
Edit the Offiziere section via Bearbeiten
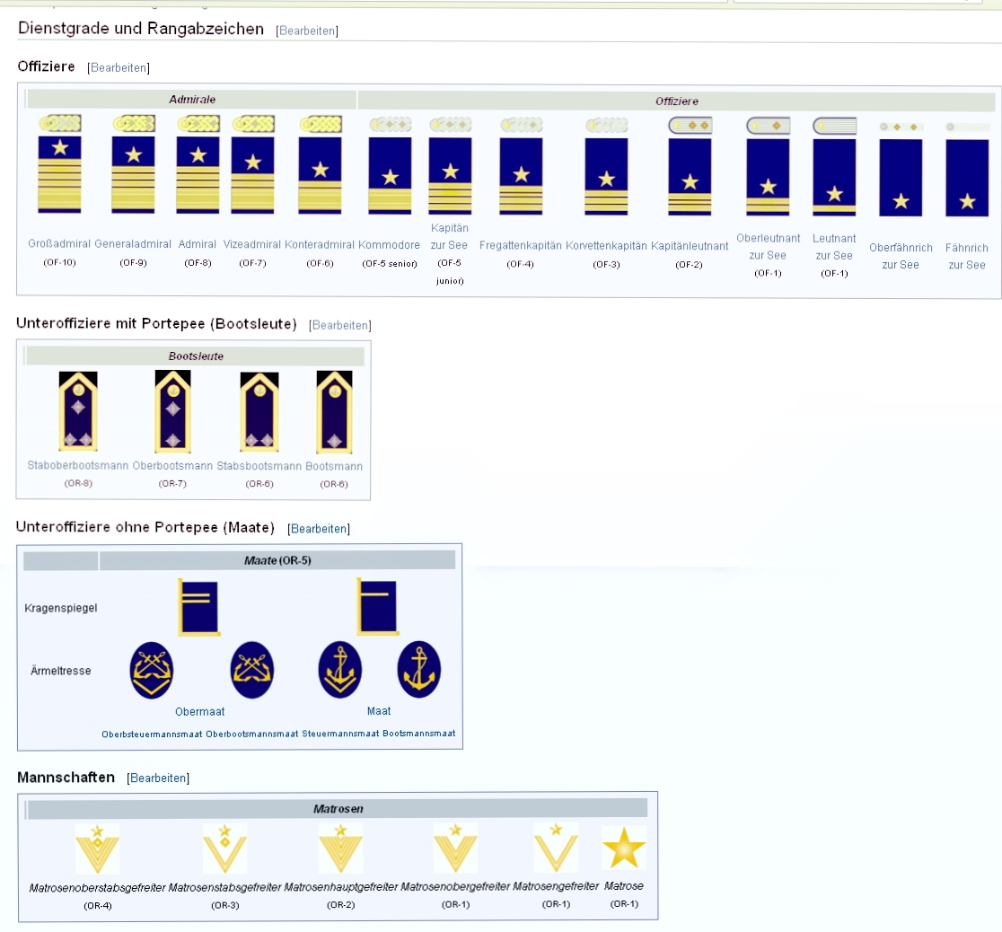[119, 68]
